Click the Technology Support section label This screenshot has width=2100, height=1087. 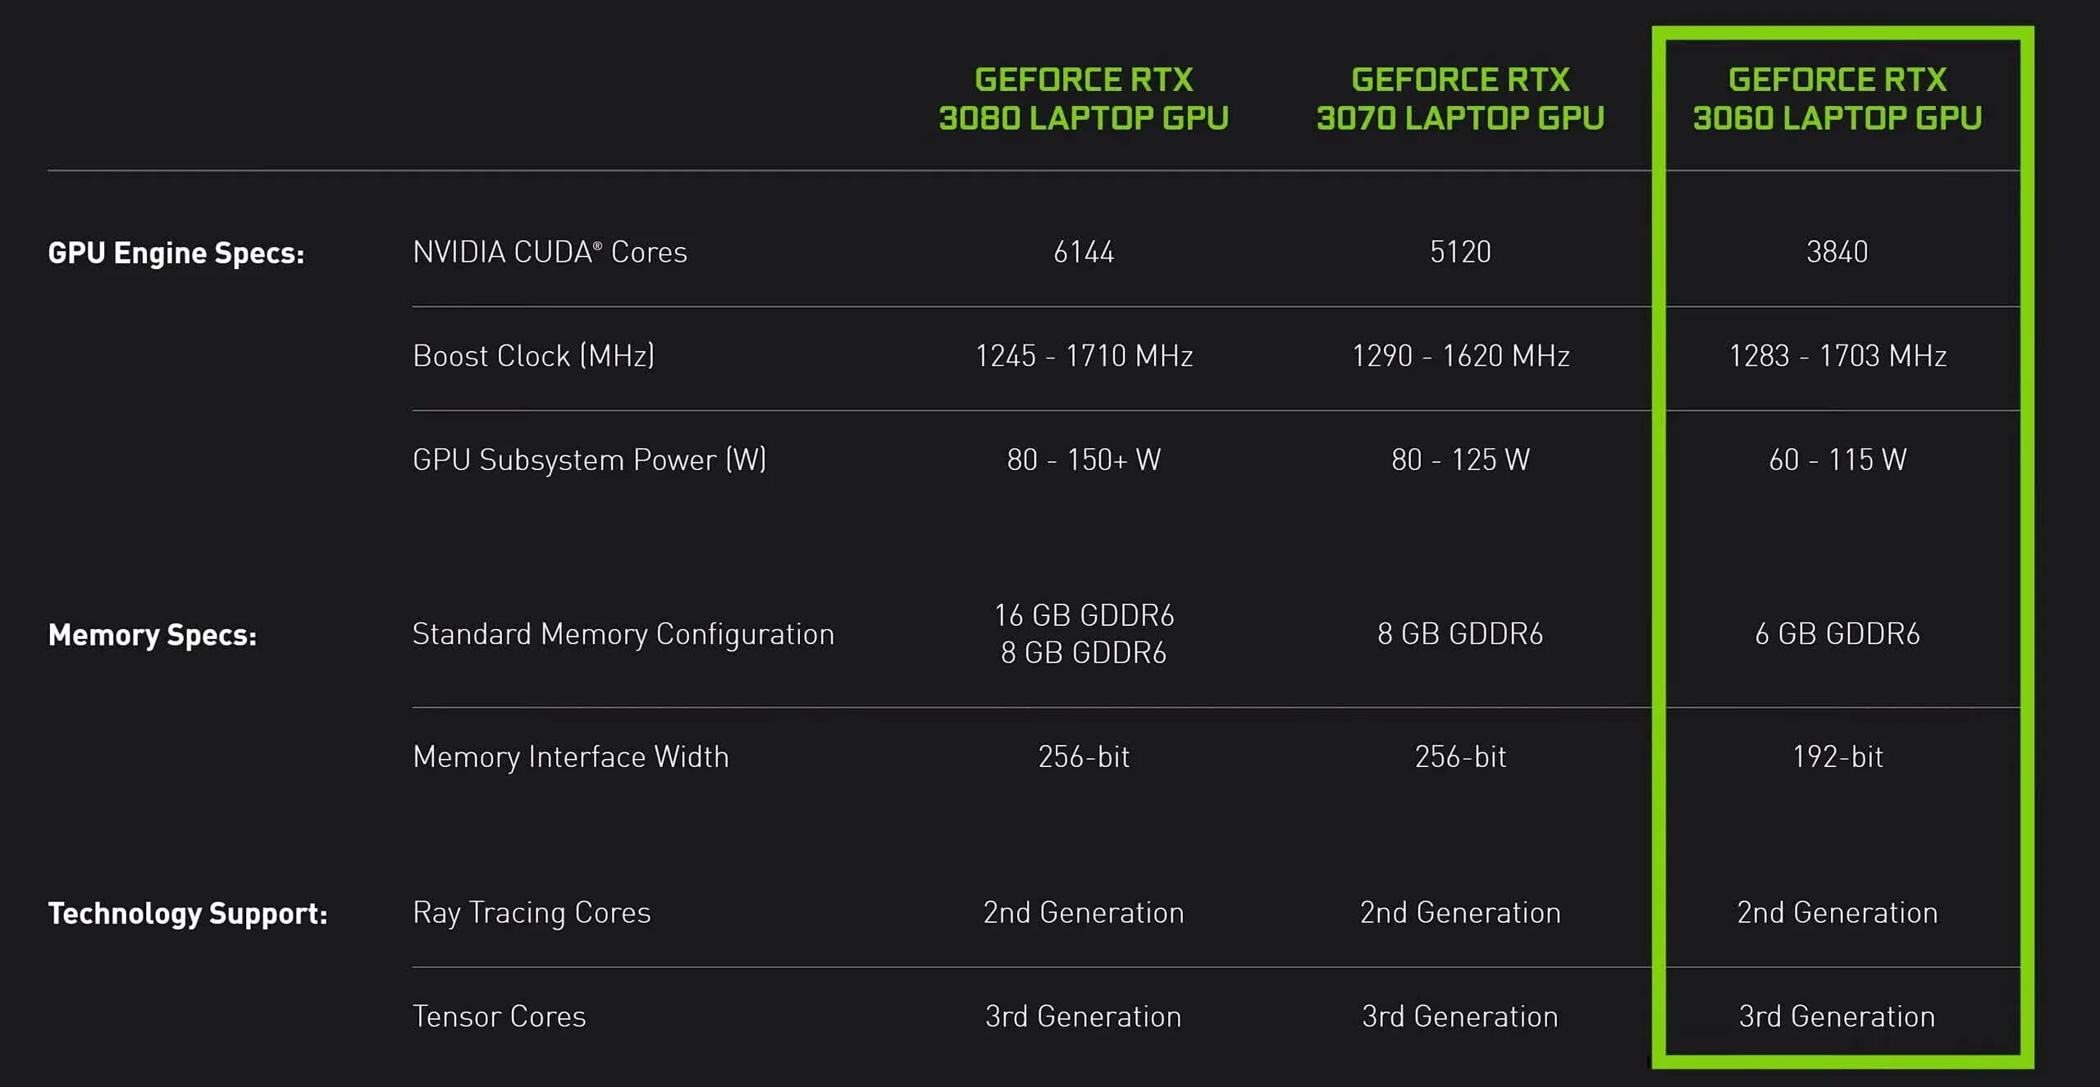(188, 913)
